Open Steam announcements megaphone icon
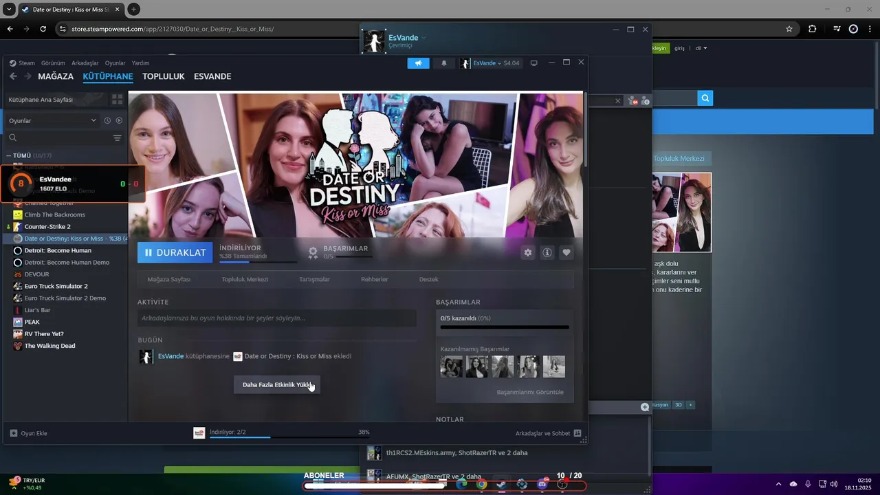 (418, 63)
